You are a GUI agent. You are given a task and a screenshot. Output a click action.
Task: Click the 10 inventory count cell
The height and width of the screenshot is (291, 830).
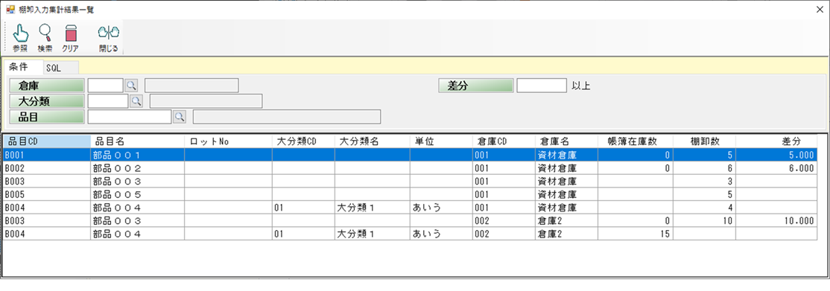click(x=704, y=220)
